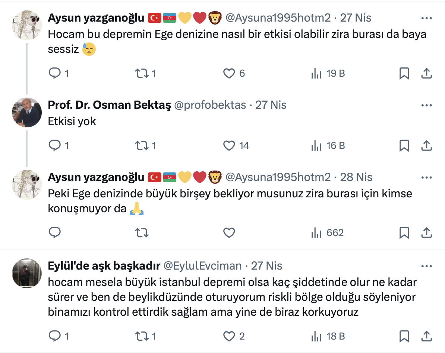Open the @EylulEvciman profile handle
445x353 pixels.
click(x=202, y=265)
